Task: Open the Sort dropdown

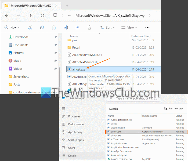Action: tap(107, 28)
